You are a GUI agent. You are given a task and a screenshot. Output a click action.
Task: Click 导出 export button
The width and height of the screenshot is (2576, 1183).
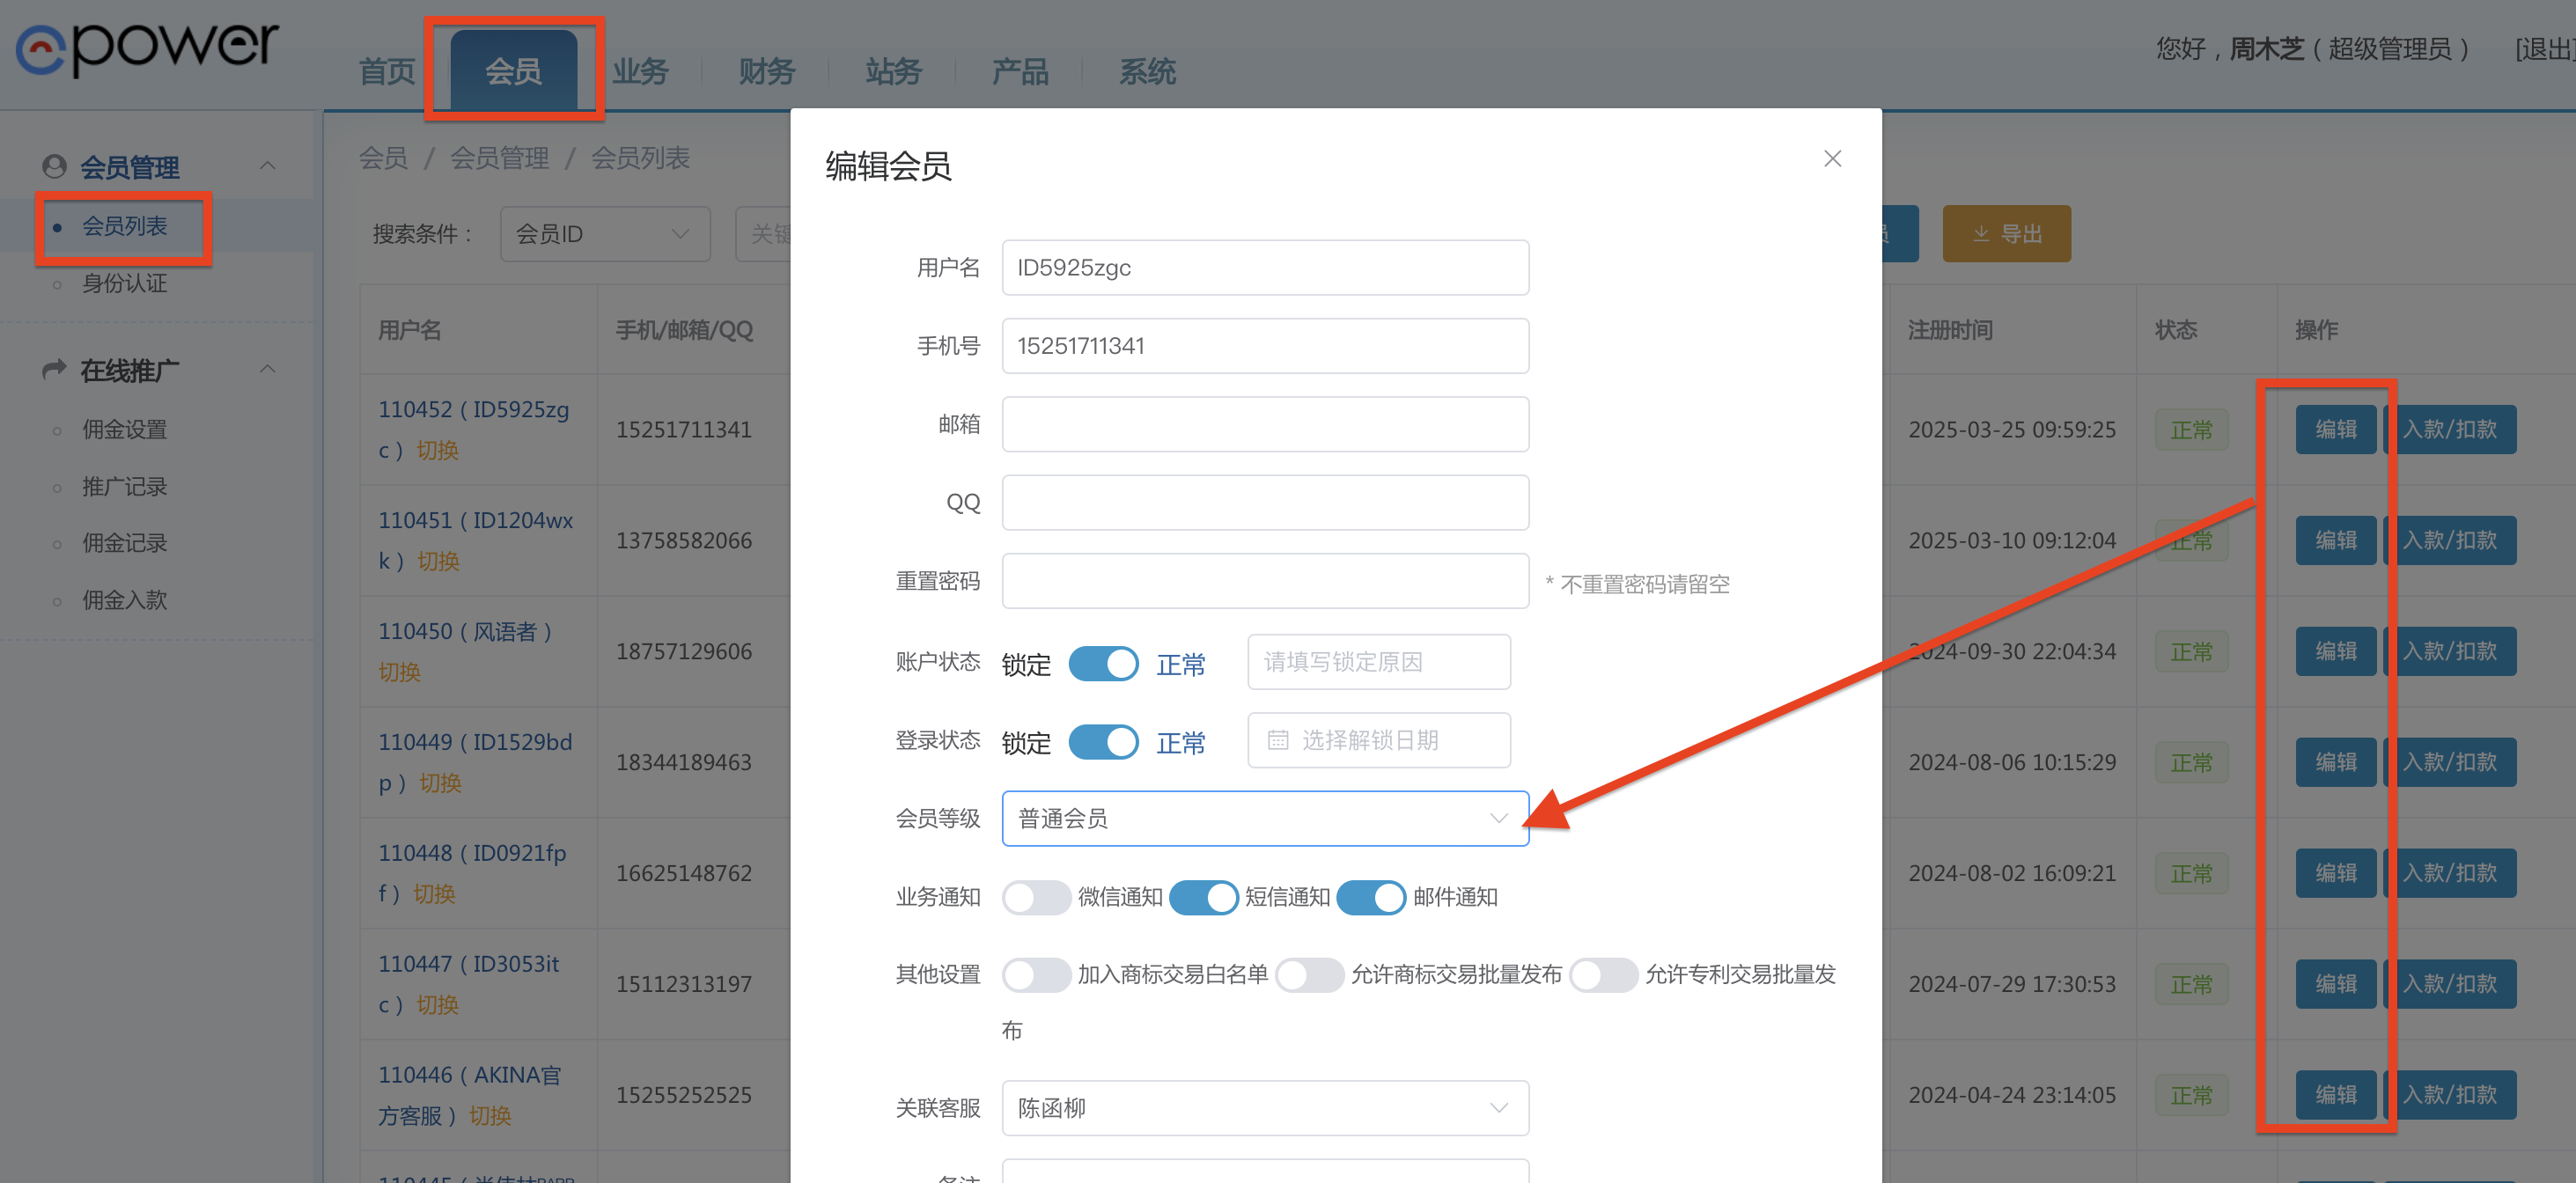[x=2006, y=234]
